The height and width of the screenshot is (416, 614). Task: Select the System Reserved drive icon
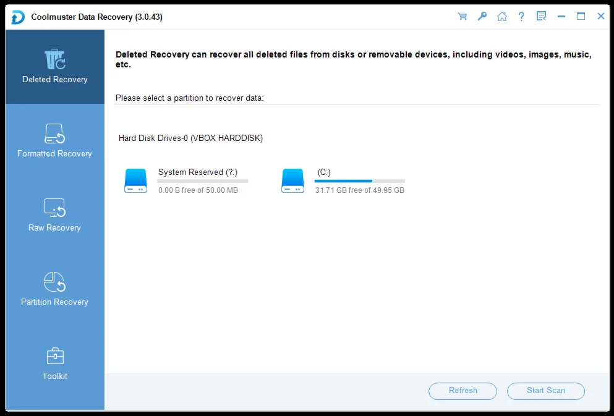(135, 180)
